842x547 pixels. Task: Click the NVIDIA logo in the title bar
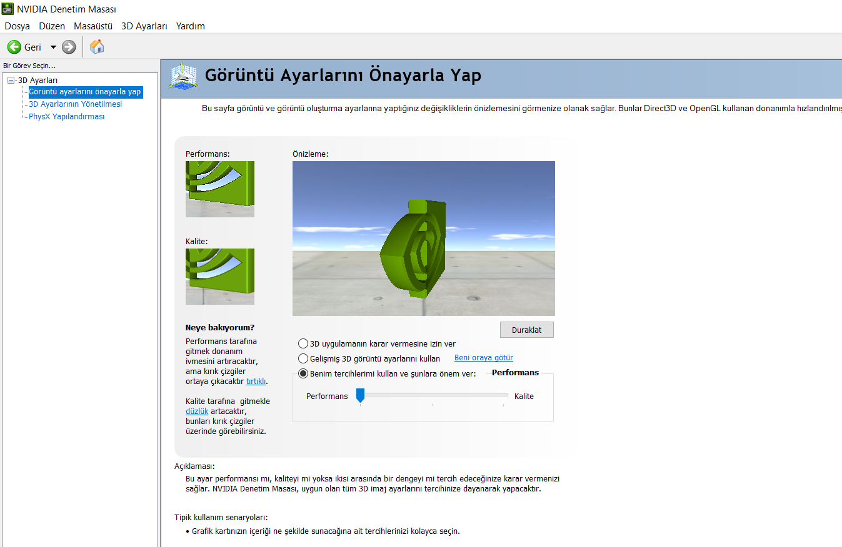8,9
